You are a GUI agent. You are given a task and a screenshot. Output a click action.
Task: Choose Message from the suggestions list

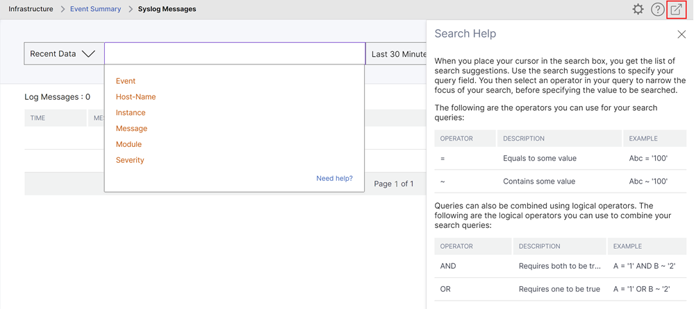[x=131, y=128]
